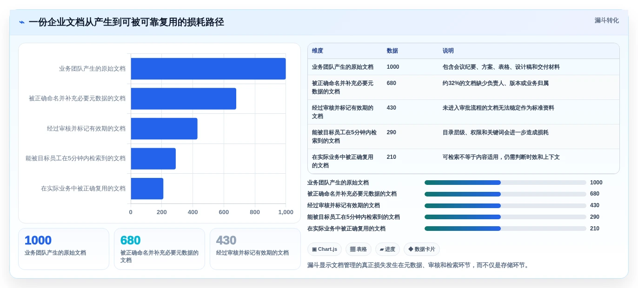The height and width of the screenshot is (288, 638).
Task: Click the lightning icon beside the title
Action: pyautogui.click(x=22, y=22)
